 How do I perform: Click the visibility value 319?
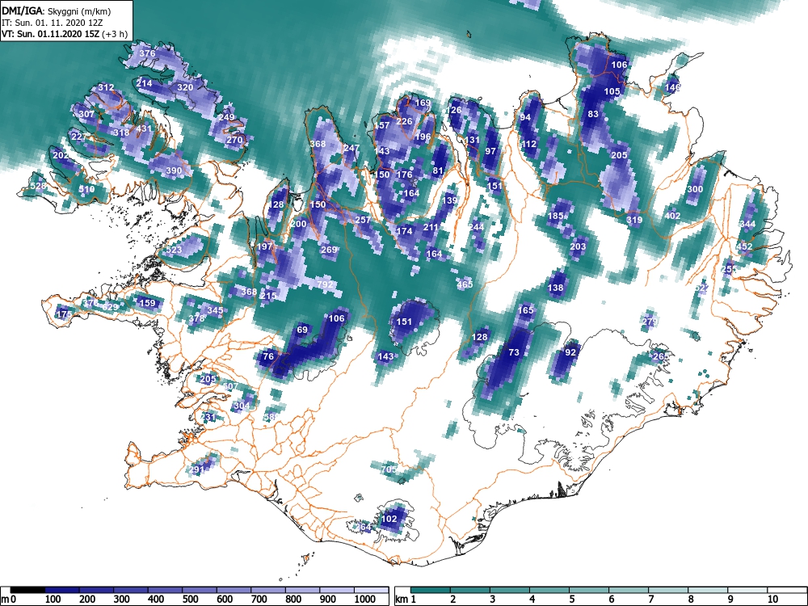pos(634,220)
